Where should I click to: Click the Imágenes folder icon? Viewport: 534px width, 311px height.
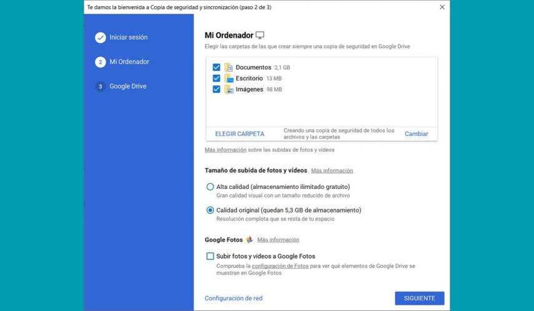229,89
